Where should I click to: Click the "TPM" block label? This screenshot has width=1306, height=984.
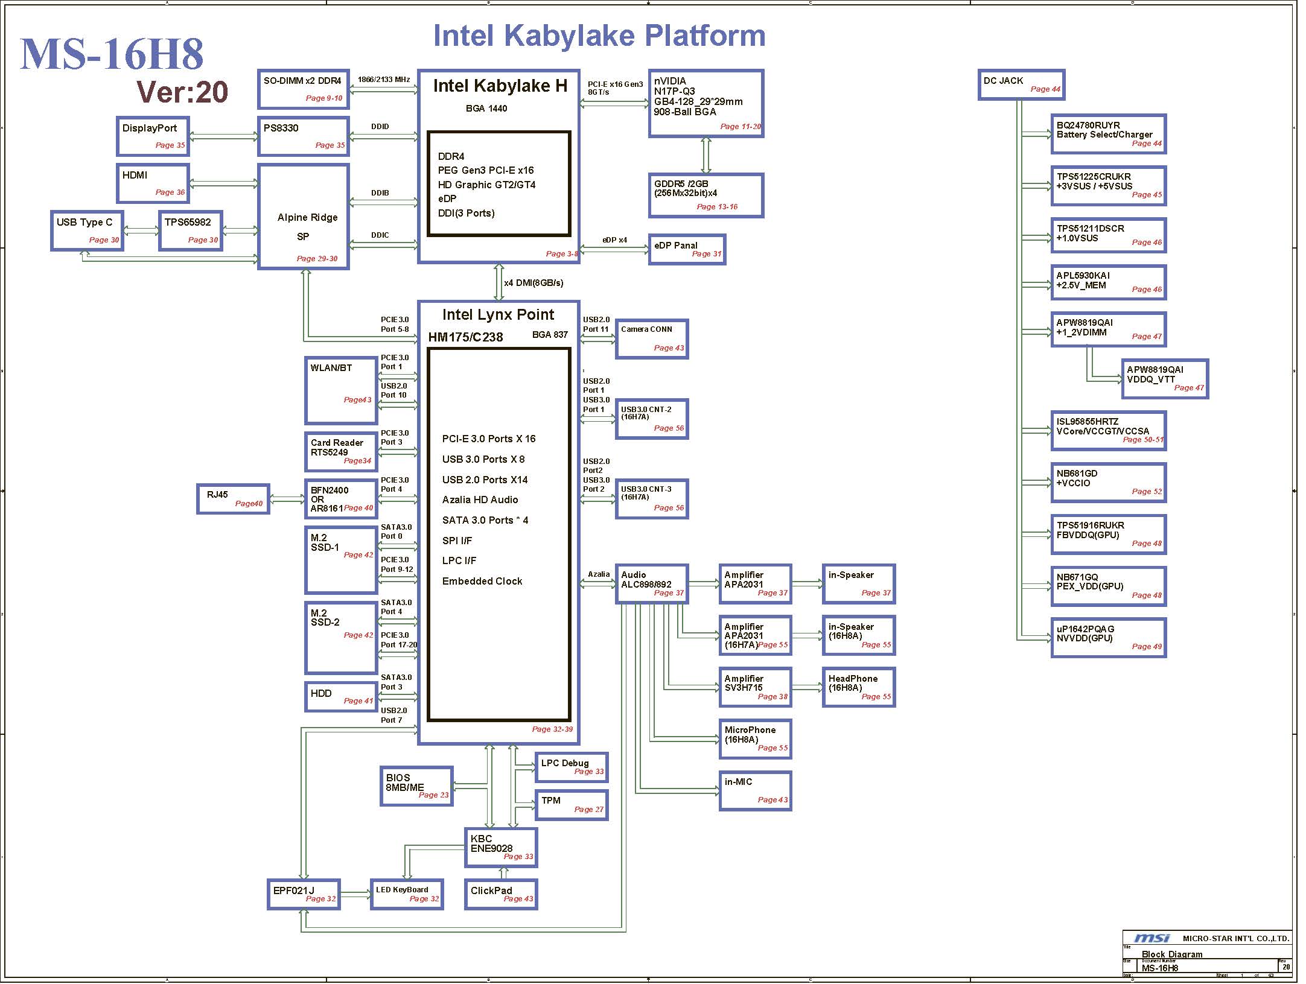pos(551,801)
